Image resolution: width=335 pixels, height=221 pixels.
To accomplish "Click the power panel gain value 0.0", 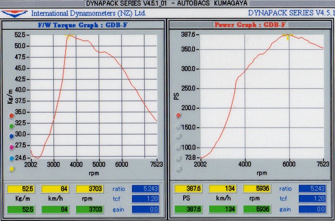I will (x=312, y=209).
